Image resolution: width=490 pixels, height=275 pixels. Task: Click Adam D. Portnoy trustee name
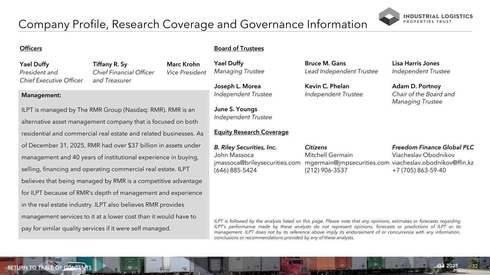(416, 86)
